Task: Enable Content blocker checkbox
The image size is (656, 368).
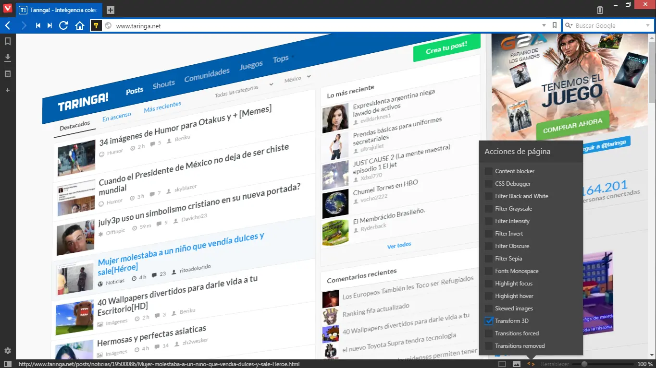Action: 489,171
